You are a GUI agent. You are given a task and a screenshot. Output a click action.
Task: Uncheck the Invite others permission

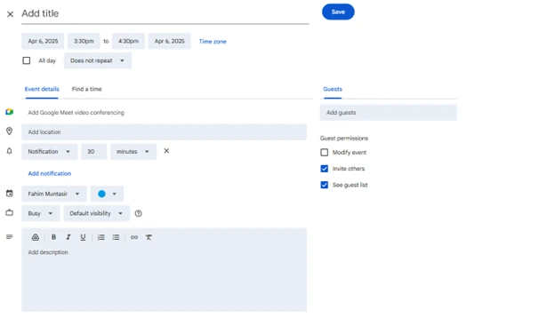click(325, 169)
